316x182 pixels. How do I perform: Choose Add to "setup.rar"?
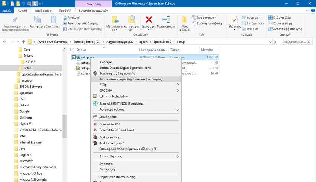(136, 143)
